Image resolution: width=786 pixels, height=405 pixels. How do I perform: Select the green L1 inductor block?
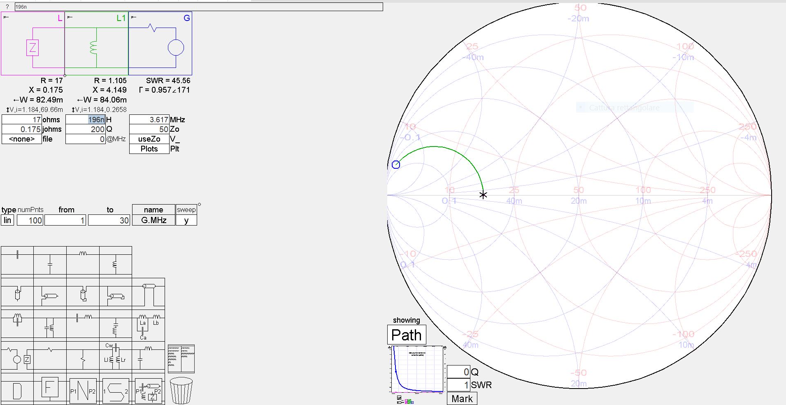click(x=97, y=43)
